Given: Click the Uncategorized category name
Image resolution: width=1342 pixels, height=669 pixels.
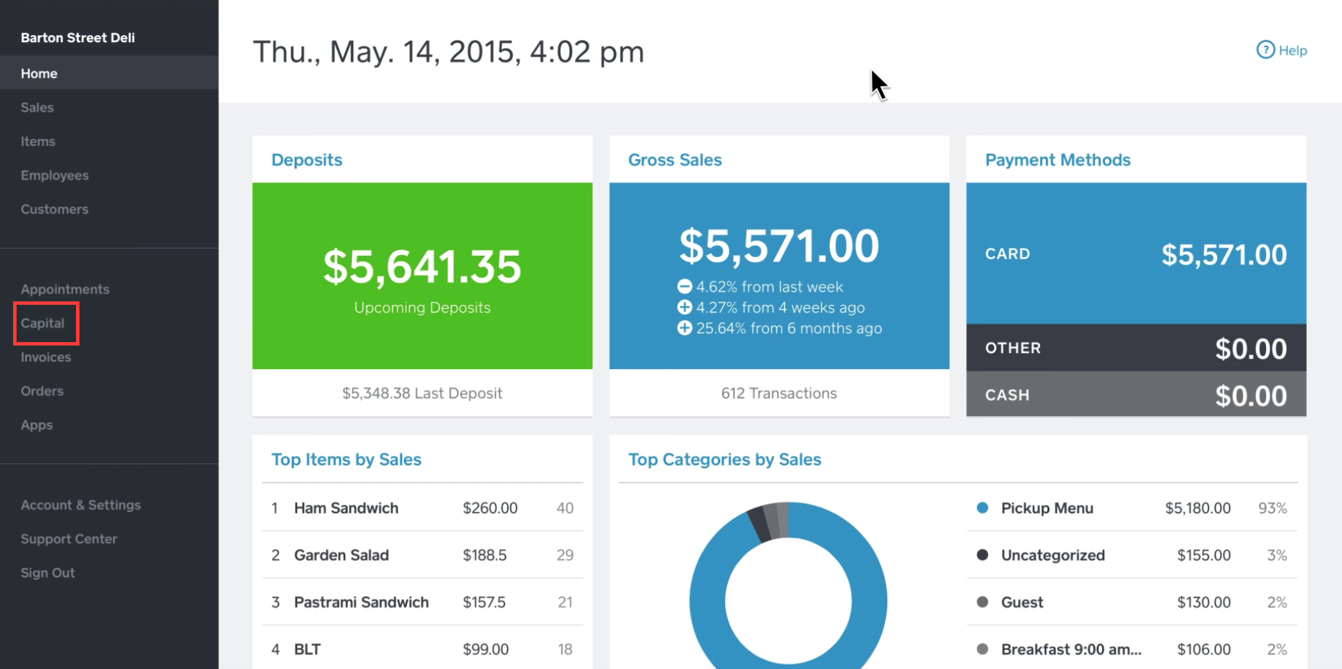Looking at the screenshot, I should pyautogui.click(x=1053, y=555).
